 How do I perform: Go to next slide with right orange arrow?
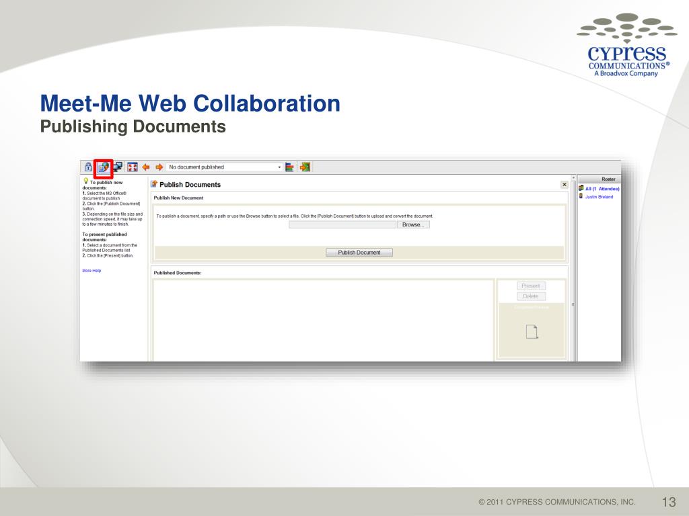[x=159, y=167]
